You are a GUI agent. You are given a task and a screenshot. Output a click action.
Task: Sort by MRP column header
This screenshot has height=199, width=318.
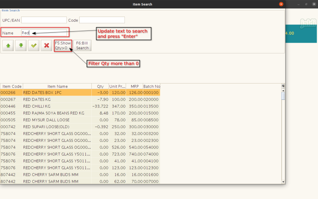click(134, 86)
